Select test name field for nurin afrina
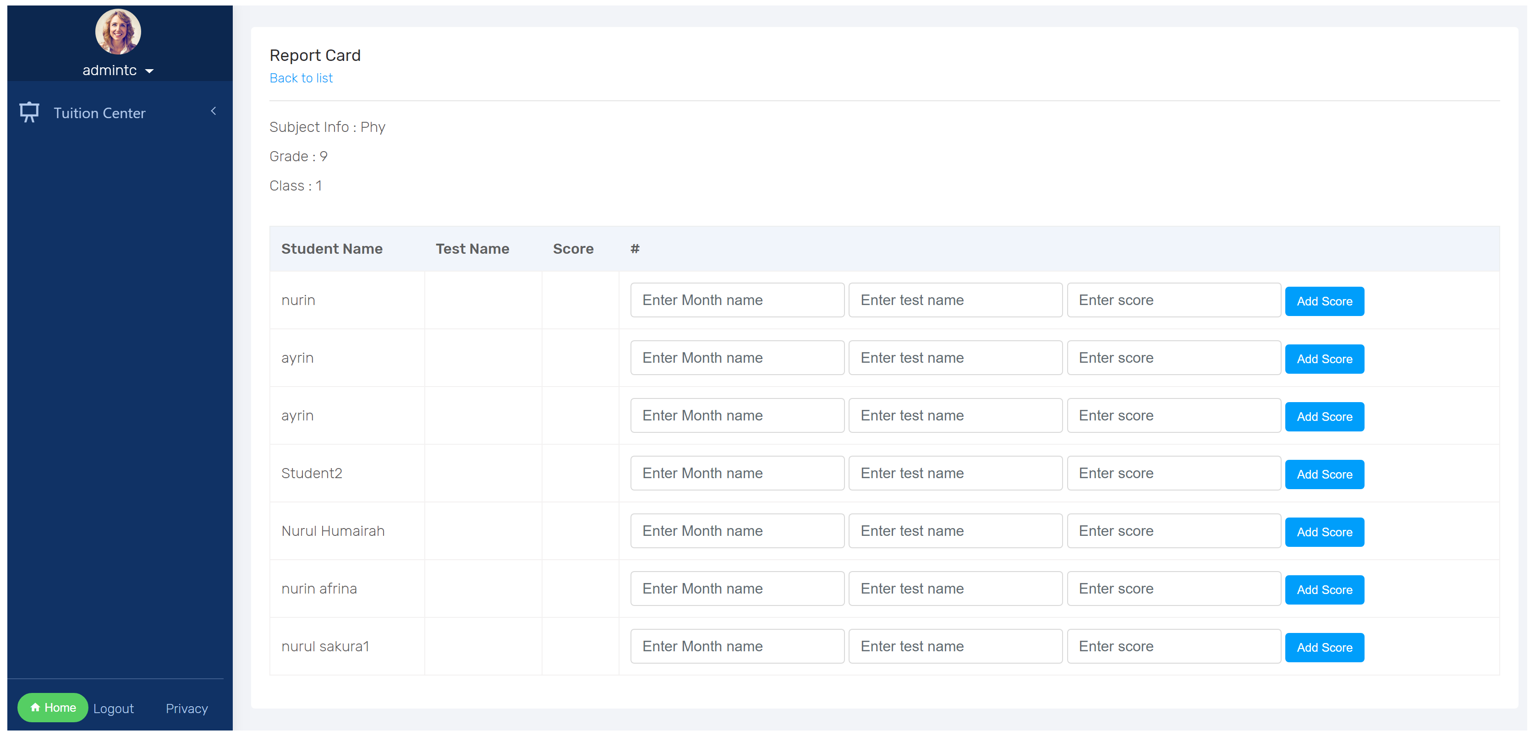The height and width of the screenshot is (736, 1535). (955, 589)
